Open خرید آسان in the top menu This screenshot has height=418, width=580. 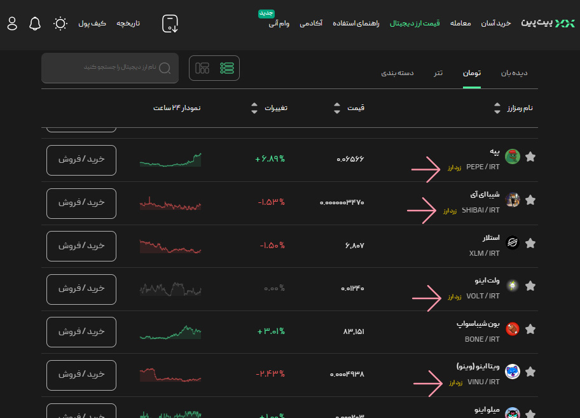[x=495, y=24]
